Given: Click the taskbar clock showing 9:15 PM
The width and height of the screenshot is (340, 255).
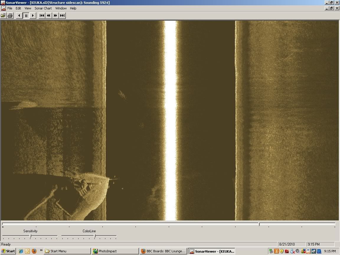Looking at the screenshot, I should point(330,251).
